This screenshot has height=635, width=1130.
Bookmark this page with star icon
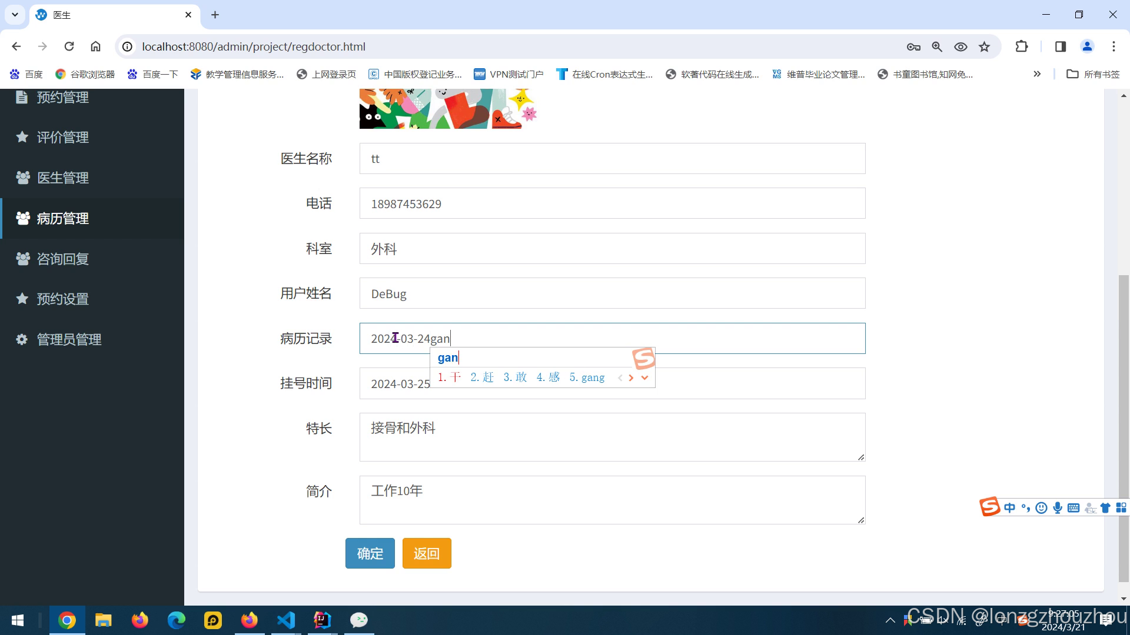[x=984, y=46]
